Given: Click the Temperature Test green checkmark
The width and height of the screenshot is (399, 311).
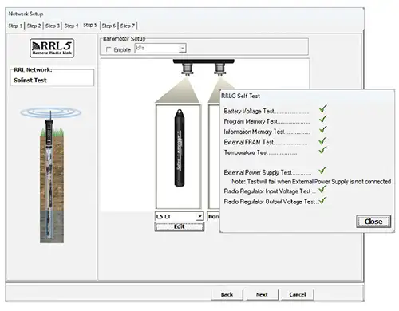Looking at the screenshot, I should [323, 150].
